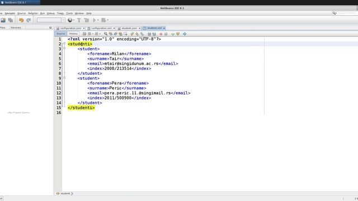The image size is (358, 201).
Task: Click in the Search field top right
Action: point(347,13)
